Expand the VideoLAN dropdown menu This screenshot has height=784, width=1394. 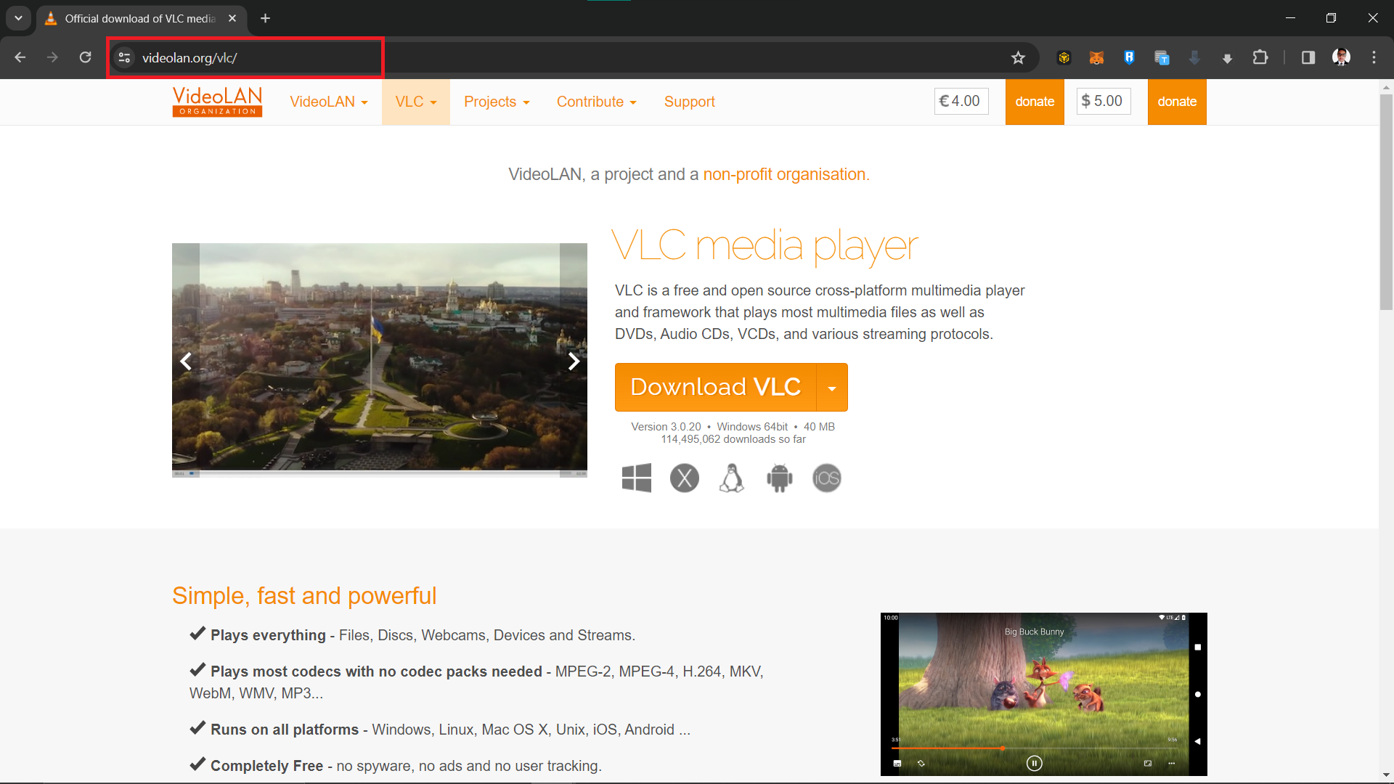pyautogui.click(x=330, y=102)
